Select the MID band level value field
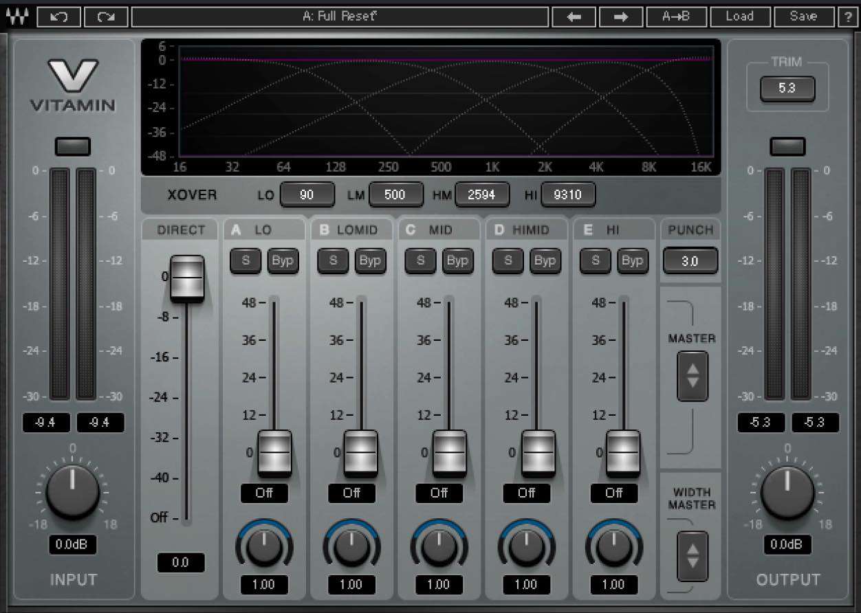Image resolution: width=861 pixels, height=613 pixels. point(439,493)
